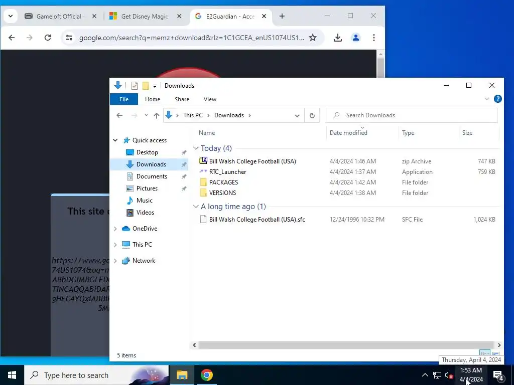Image resolution: width=514 pixels, height=385 pixels.
Task: Collapse the Quick access tree node
Action: [x=115, y=140]
